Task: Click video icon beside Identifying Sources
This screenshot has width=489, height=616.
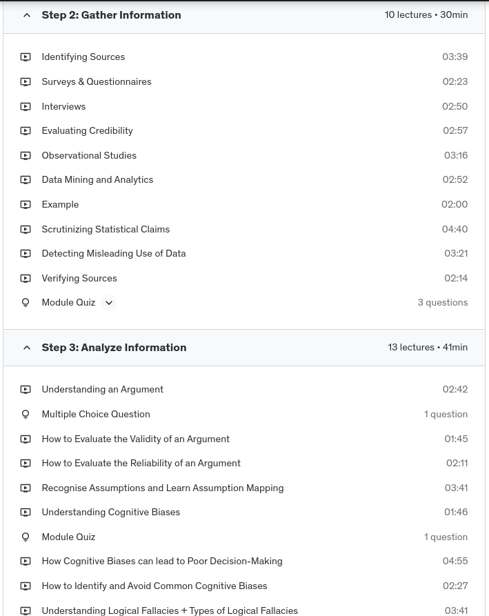Action: pyautogui.click(x=26, y=57)
